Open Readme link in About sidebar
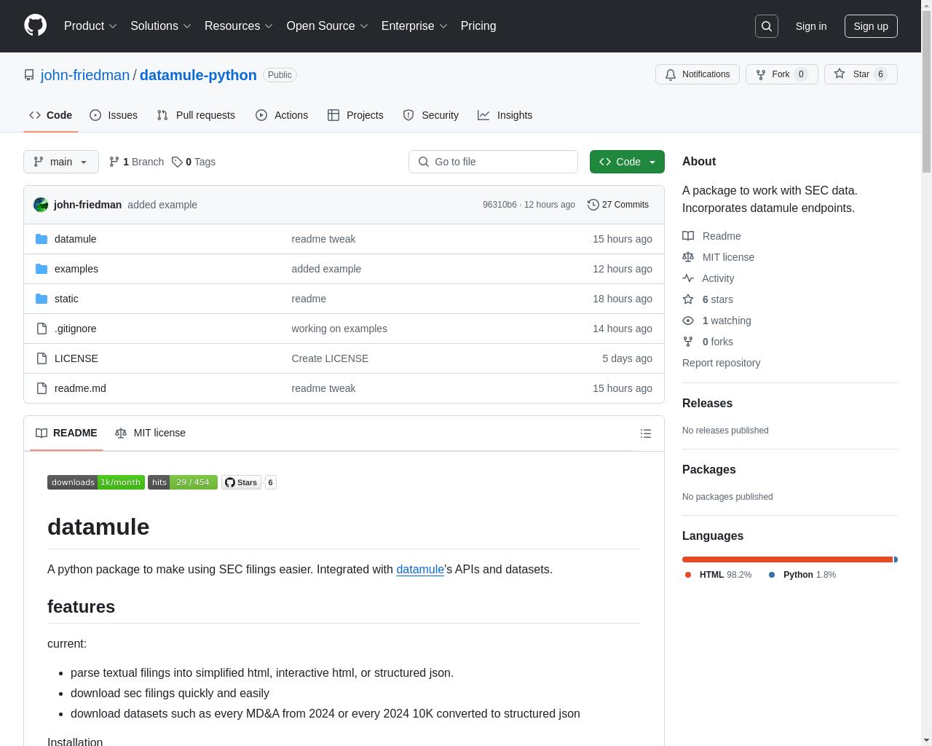Screen dimensions: 932x746 711,236
